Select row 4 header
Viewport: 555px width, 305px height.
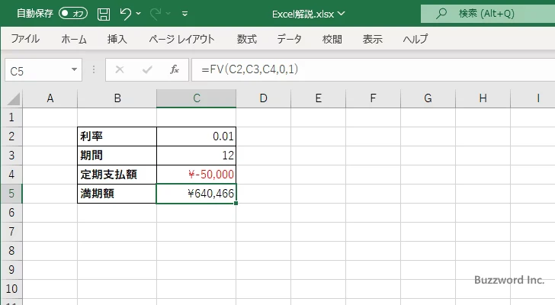pyautogui.click(x=11, y=175)
